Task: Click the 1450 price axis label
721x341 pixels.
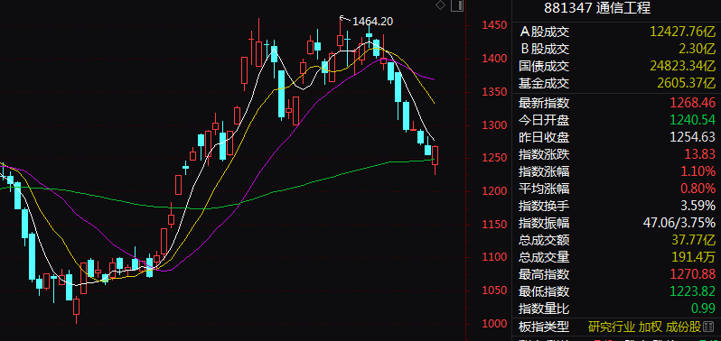Action: click(494, 25)
